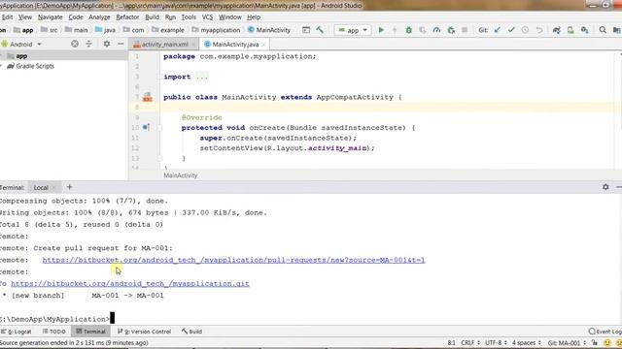622x349 pixels.
Task: Click the terminal-like toolbar icon before hammer
Action: coord(306,30)
